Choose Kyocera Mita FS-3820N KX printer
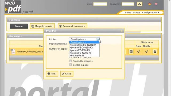This screenshot has width=171, height=96. (84, 45)
